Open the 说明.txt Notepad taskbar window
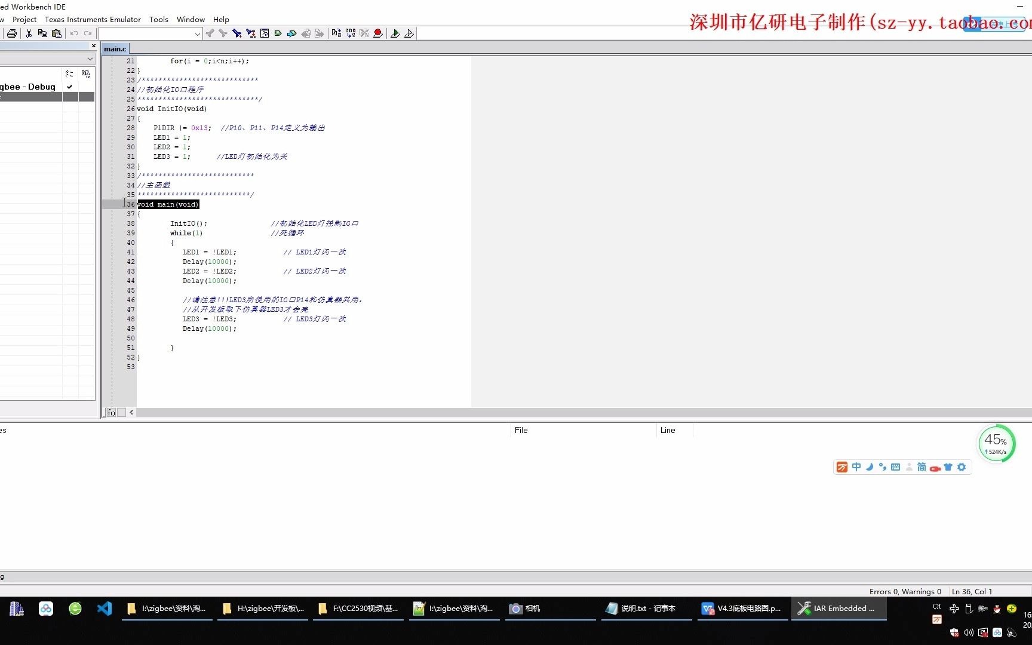The width and height of the screenshot is (1032, 645). coord(647,609)
